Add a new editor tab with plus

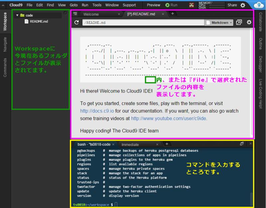pyautogui.click(x=173, y=14)
